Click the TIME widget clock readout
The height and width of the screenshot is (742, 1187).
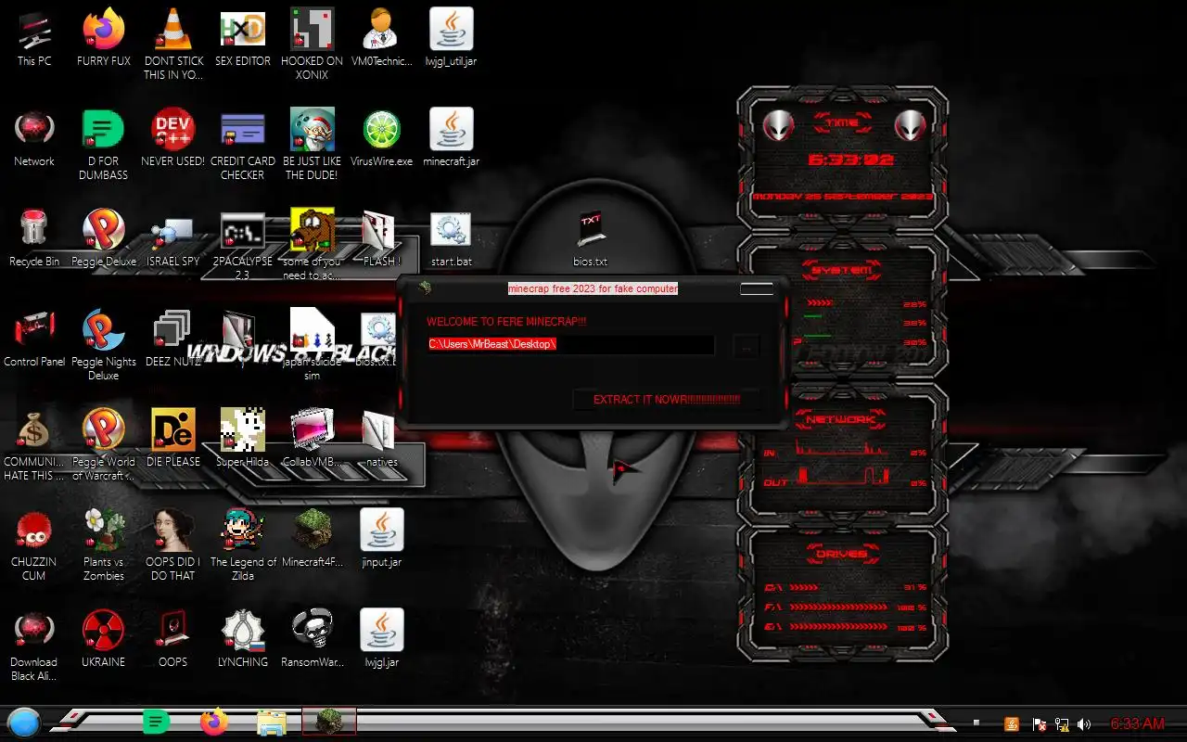click(850, 160)
